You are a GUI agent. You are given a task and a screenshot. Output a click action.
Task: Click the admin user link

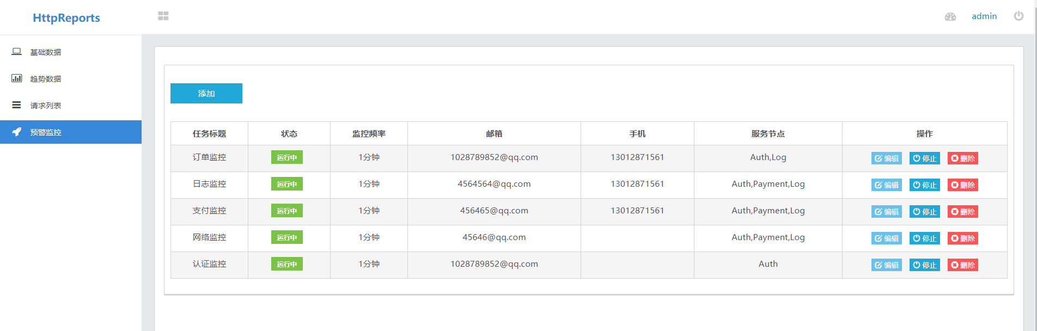pyautogui.click(x=984, y=16)
